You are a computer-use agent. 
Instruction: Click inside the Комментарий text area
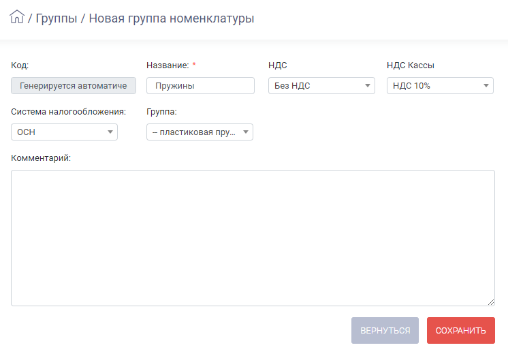(x=253, y=238)
